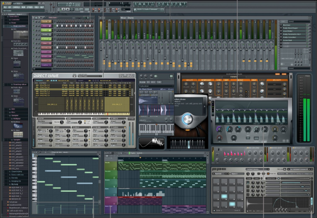Screen dimensions: 317x218
Task: Open the Content library dropdown in FPC
Action: [x=258, y=169]
